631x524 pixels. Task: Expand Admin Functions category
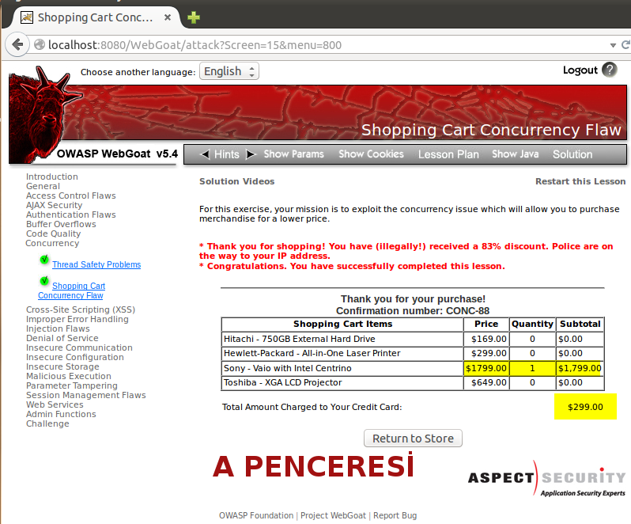click(61, 414)
